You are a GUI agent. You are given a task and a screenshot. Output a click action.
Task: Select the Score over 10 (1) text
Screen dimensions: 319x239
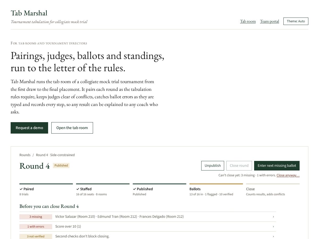(x=68, y=227)
